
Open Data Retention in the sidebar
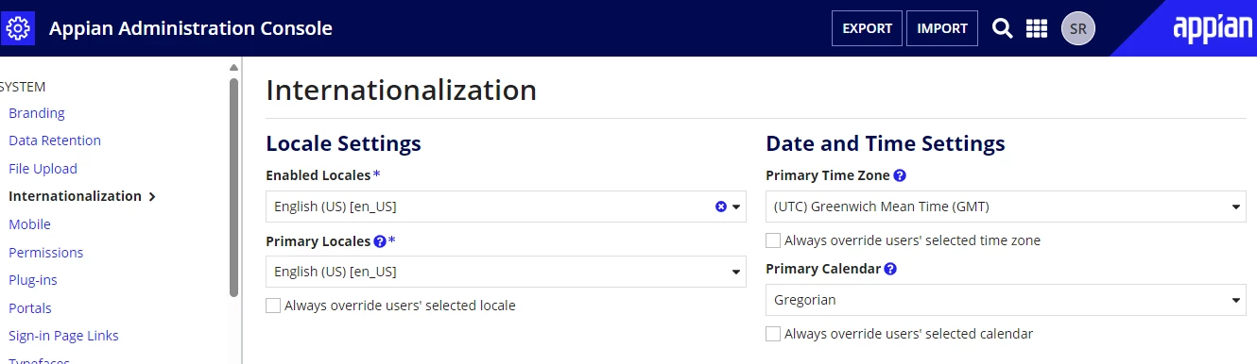point(55,141)
